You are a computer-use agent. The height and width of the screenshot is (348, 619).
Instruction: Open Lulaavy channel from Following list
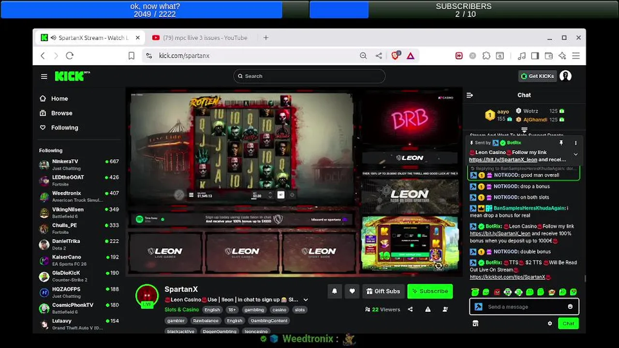79,324
